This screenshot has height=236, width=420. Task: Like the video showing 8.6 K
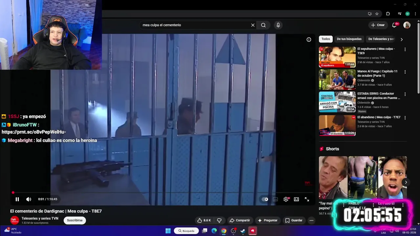click(204, 220)
